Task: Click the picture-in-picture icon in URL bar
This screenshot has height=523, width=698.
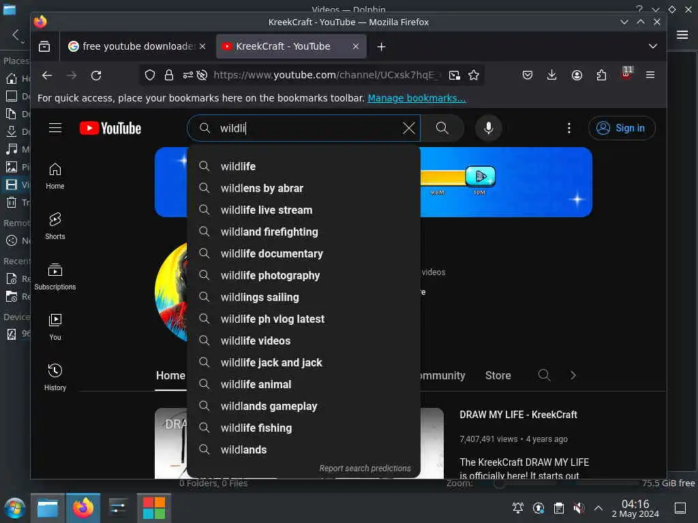Action: [454, 75]
